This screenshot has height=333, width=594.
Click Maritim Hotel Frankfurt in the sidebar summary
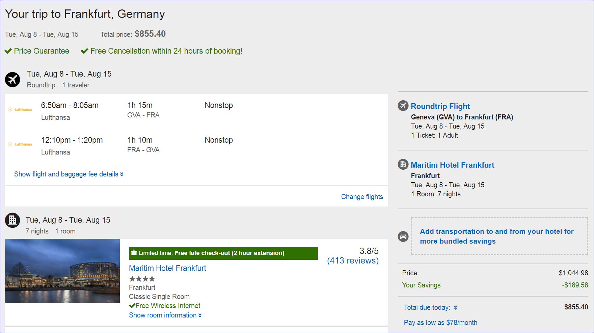point(452,165)
